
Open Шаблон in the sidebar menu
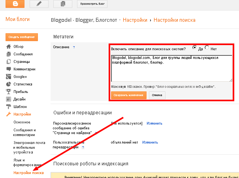point(20,107)
